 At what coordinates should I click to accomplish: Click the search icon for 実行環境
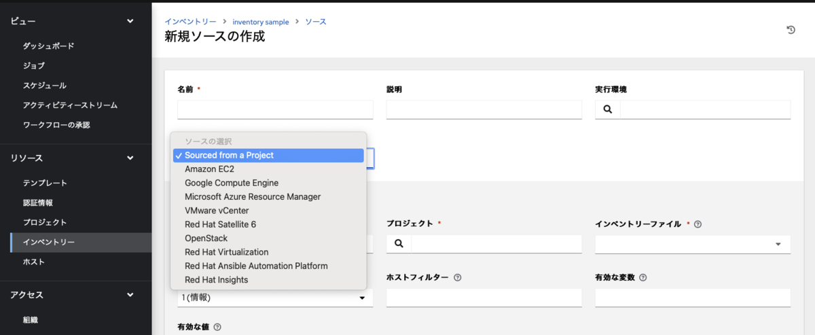[x=608, y=109]
